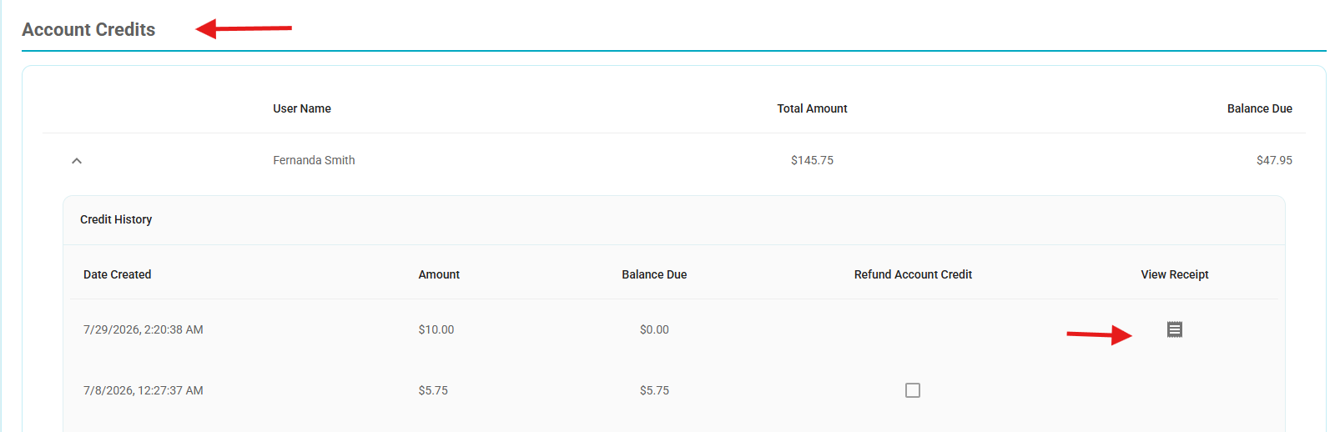Click the Amount column header in Credit History

pyautogui.click(x=439, y=274)
